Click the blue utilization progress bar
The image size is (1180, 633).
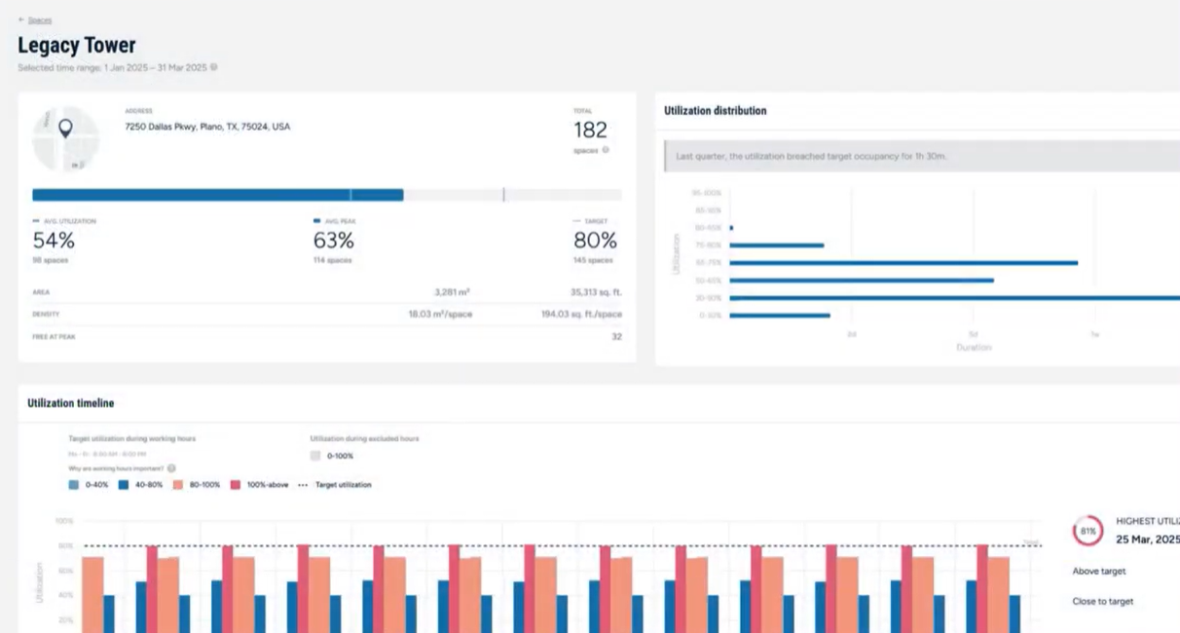pos(217,195)
